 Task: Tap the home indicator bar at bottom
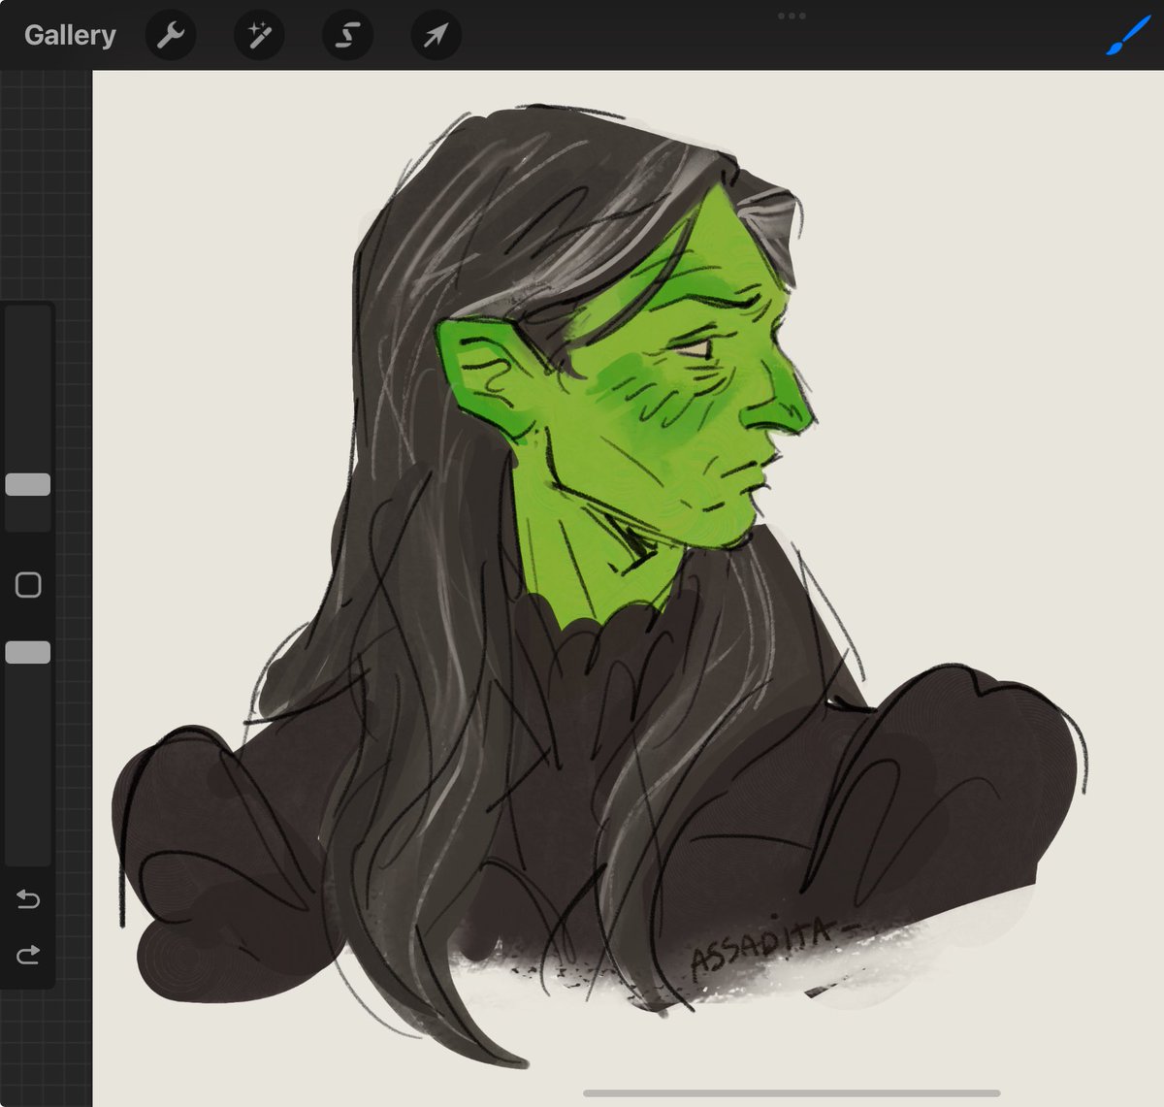[x=792, y=1091]
